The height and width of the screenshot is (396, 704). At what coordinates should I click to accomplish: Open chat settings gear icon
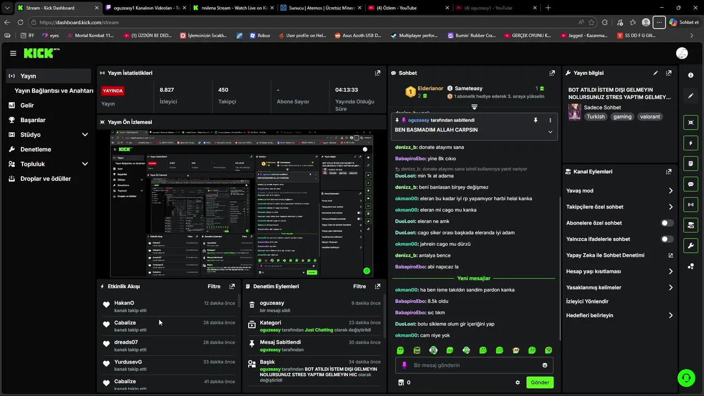pos(518,382)
